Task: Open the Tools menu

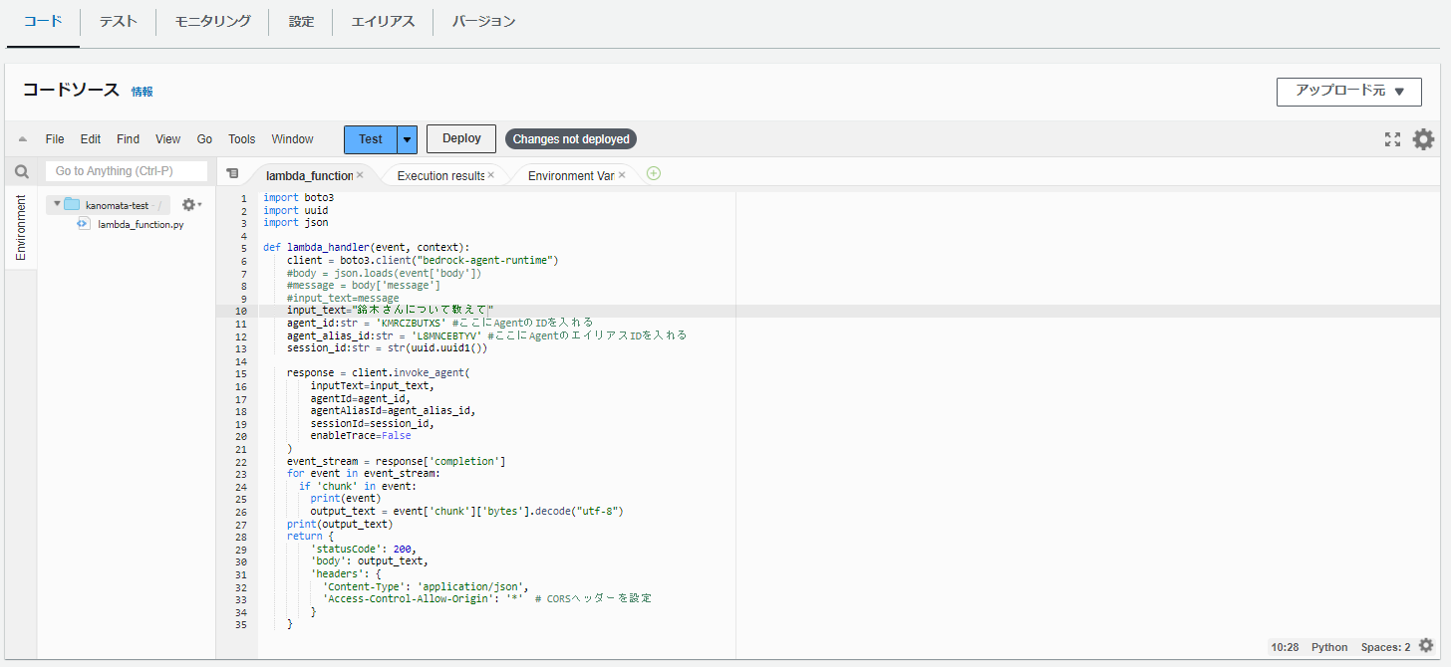Action: pyautogui.click(x=241, y=139)
